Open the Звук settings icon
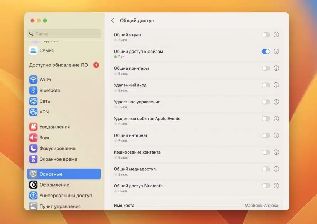The height and width of the screenshot is (224, 317). pos(33,137)
